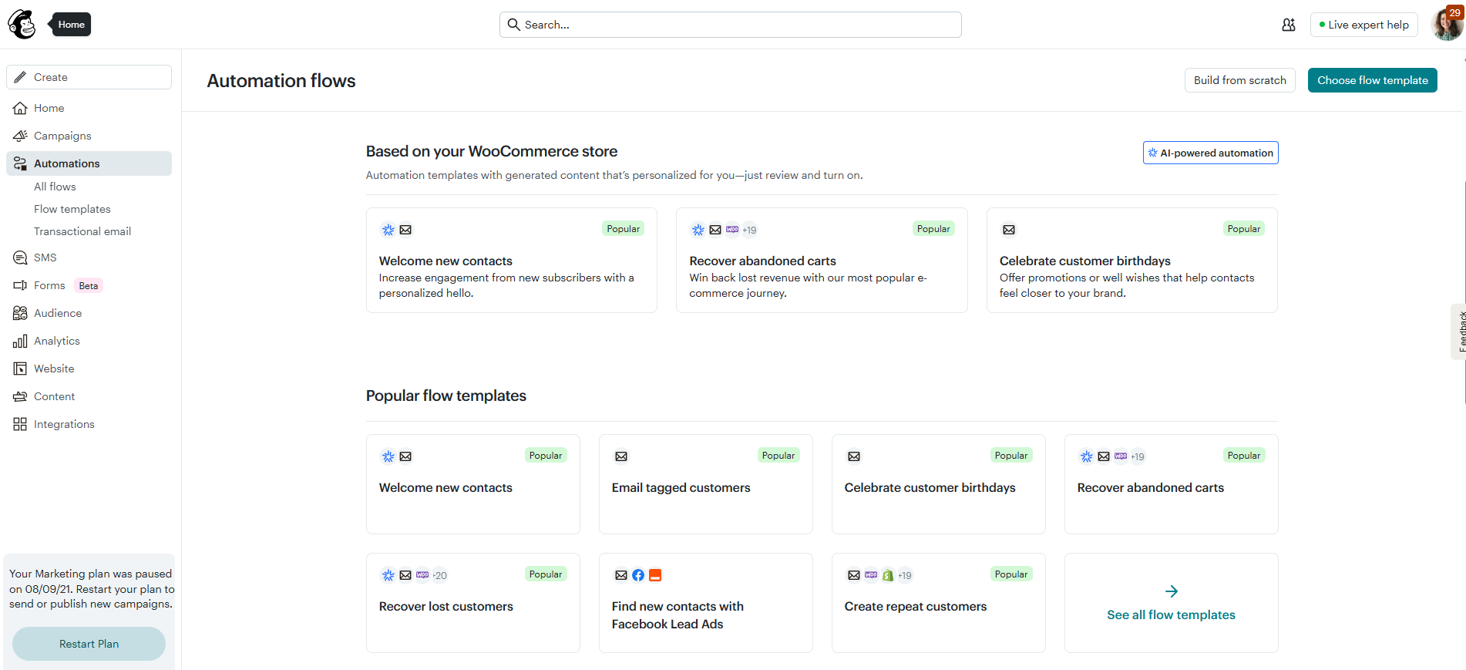
Task: Click the Mailchimp Freddie logo icon
Action: point(22,25)
